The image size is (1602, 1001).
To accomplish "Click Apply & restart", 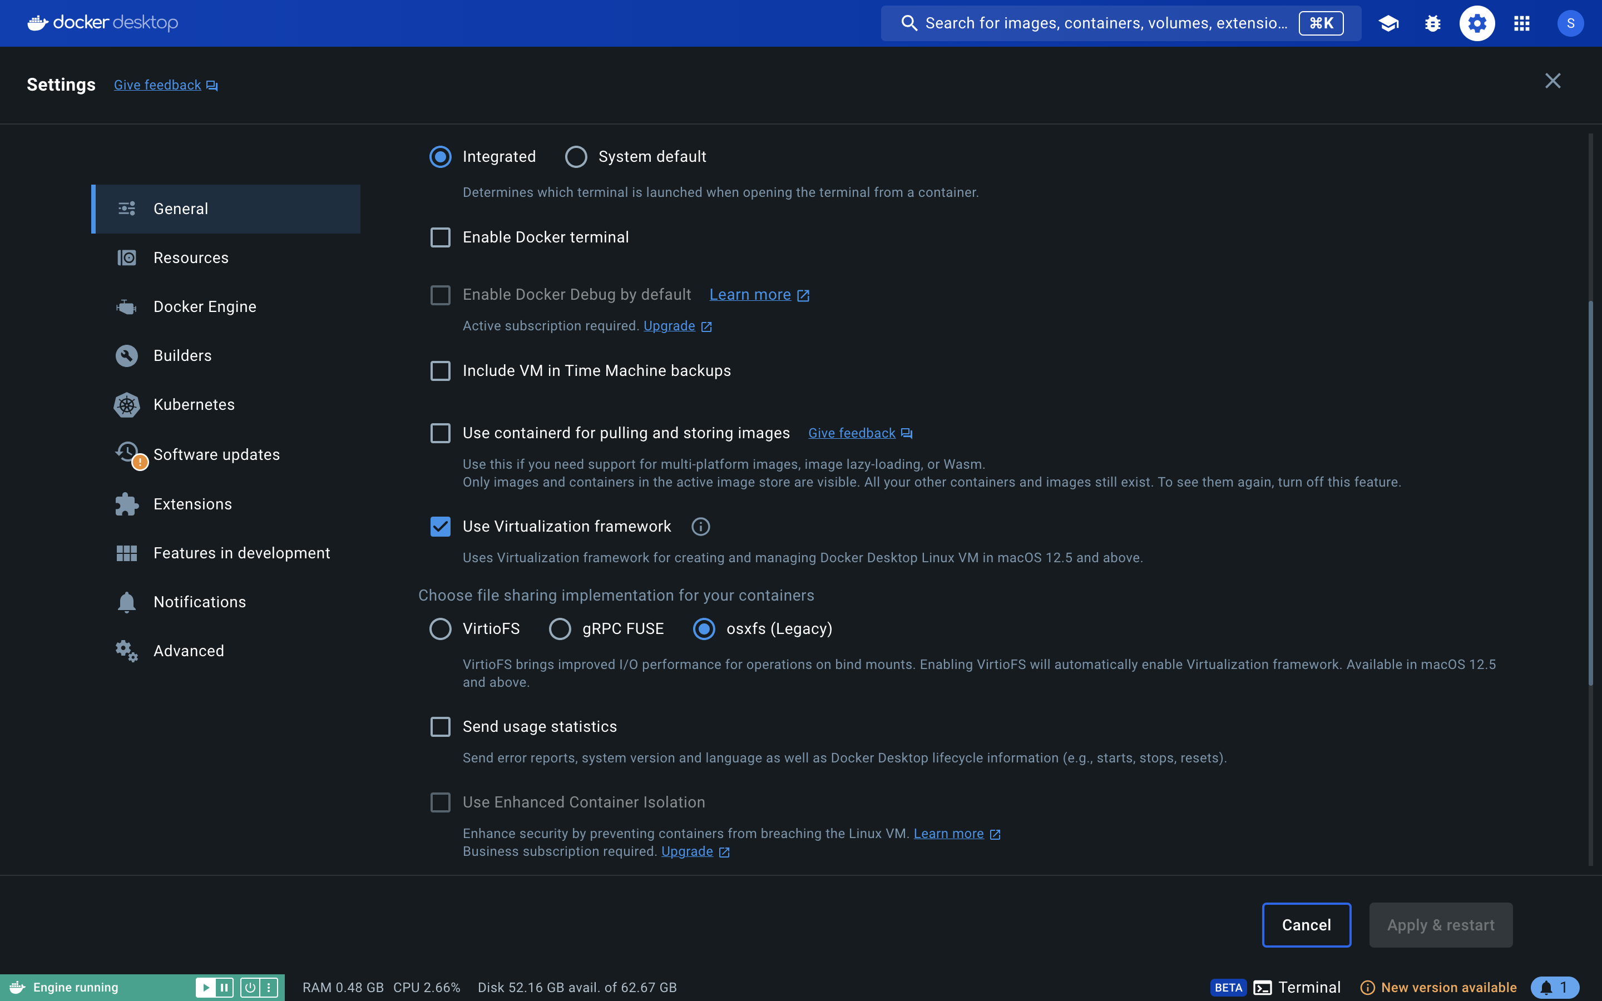I will click(1441, 925).
